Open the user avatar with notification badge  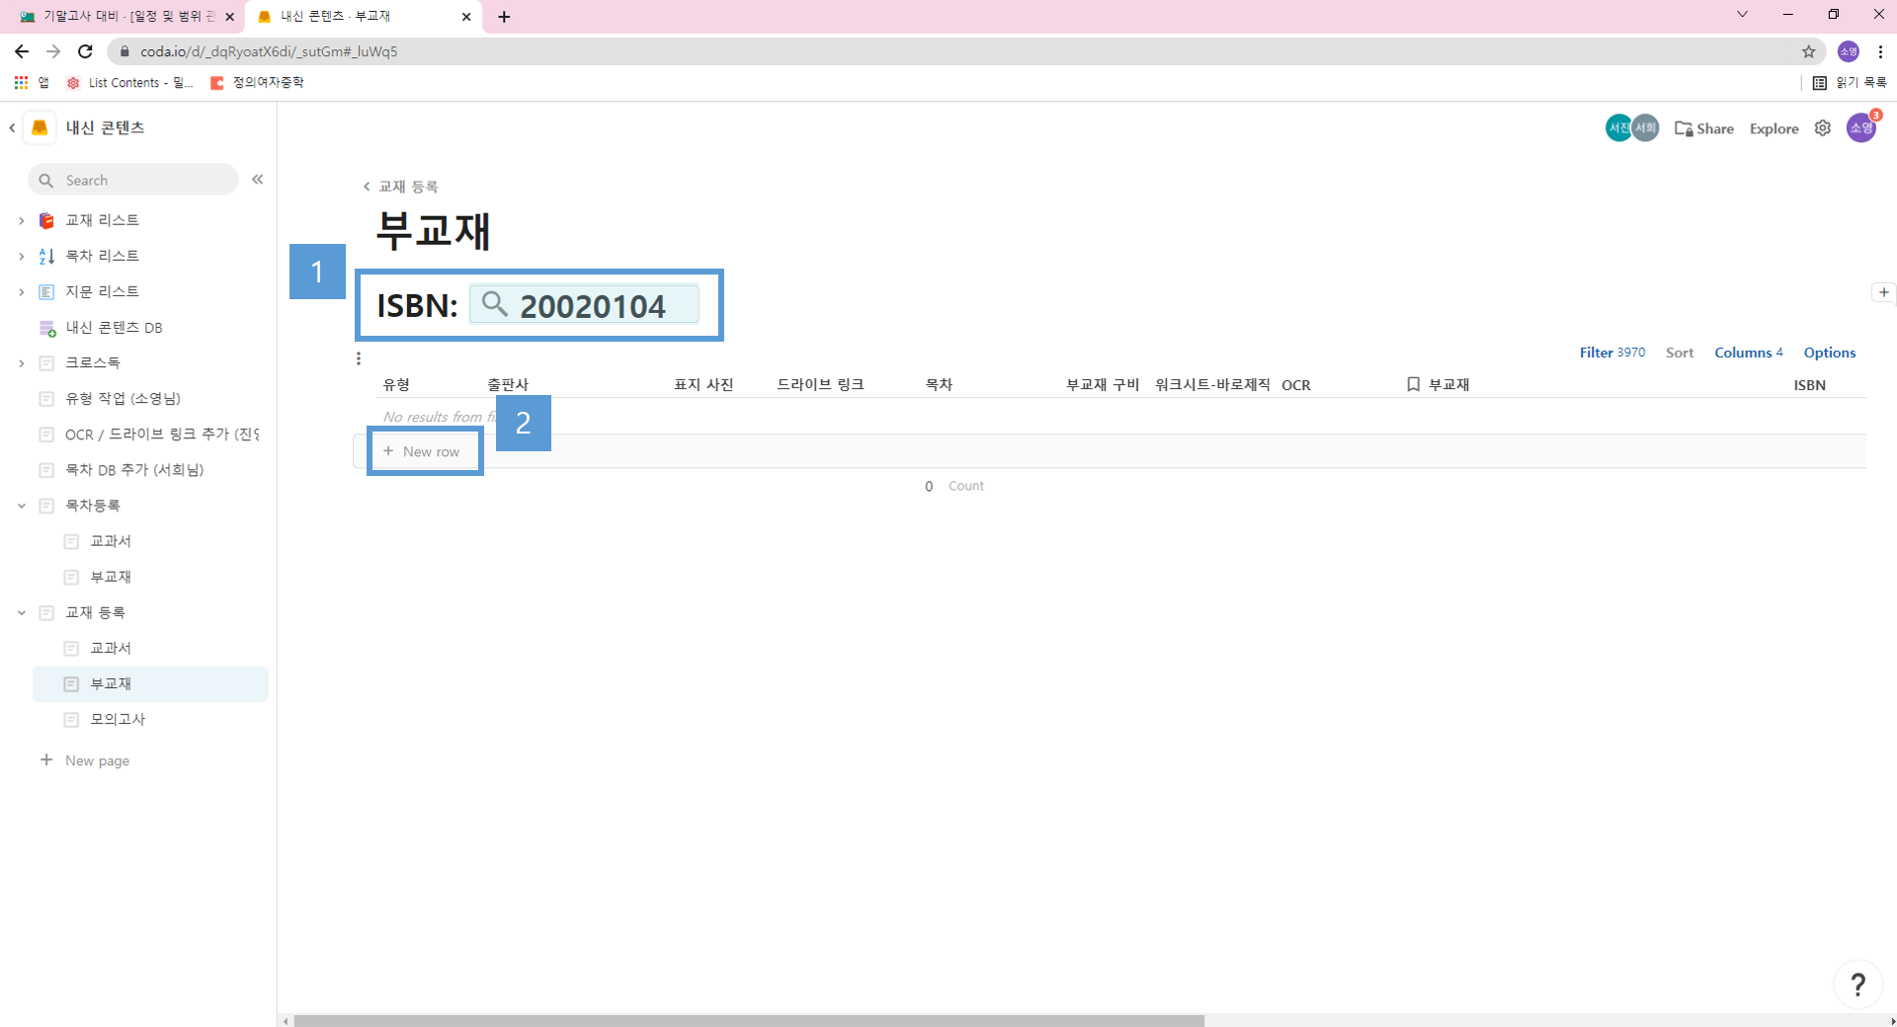coord(1862,128)
